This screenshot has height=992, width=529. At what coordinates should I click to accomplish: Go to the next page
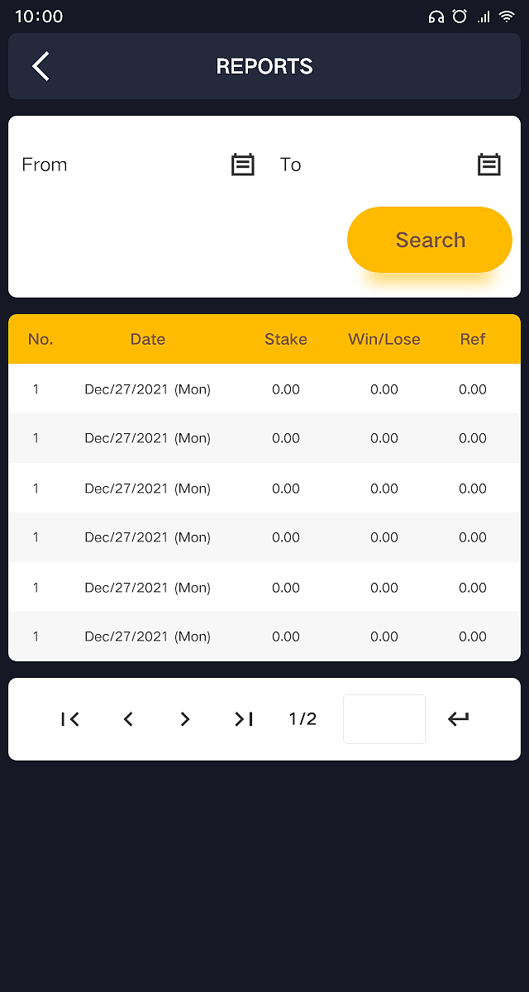click(x=185, y=719)
